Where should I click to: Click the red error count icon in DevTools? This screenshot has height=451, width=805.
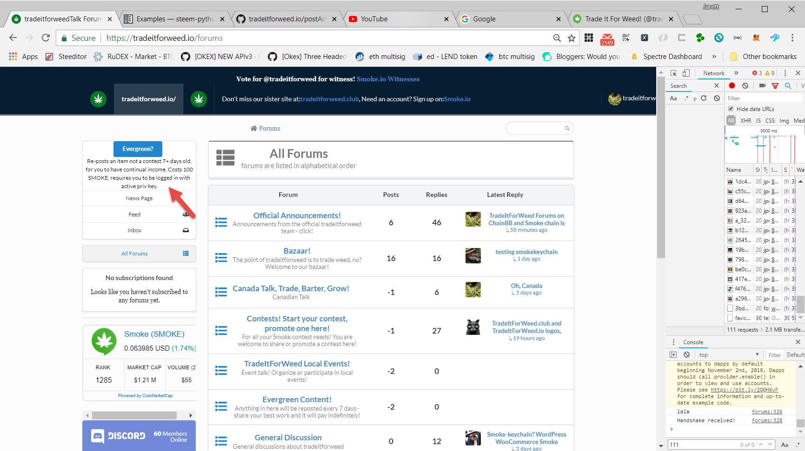[x=754, y=73]
